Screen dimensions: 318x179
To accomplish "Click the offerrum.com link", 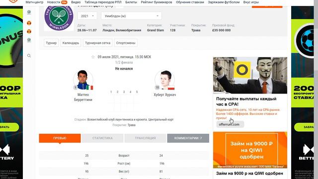I will point(229,124).
